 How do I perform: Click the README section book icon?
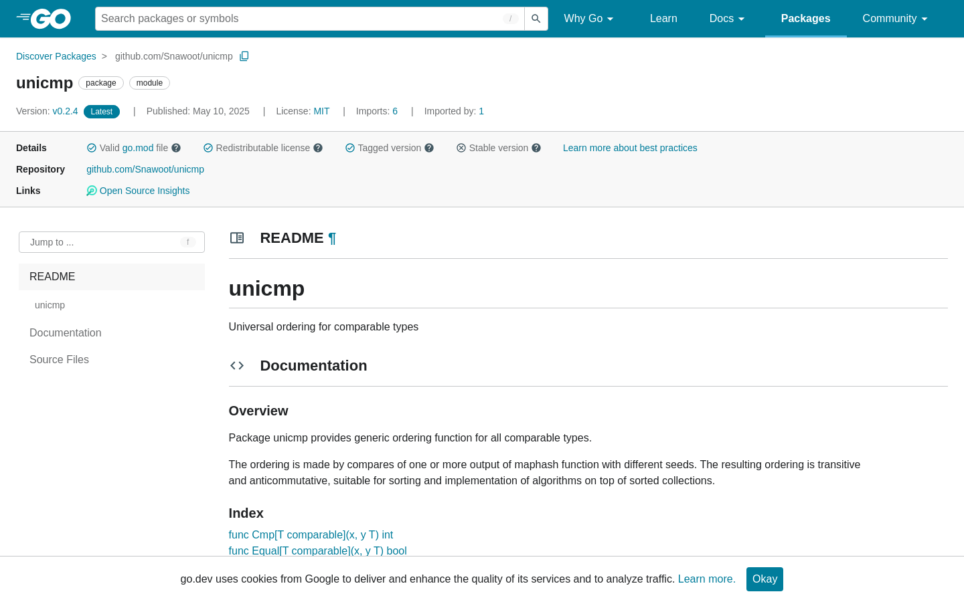click(x=237, y=238)
